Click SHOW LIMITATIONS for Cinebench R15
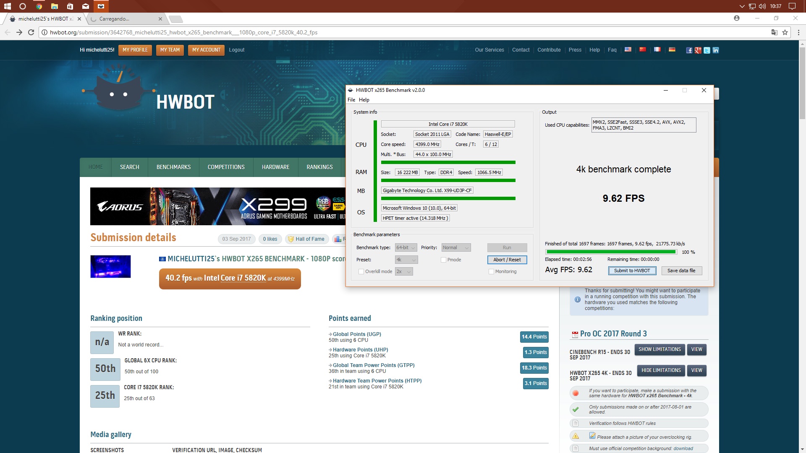This screenshot has width=806, height=453. (659, 349)
